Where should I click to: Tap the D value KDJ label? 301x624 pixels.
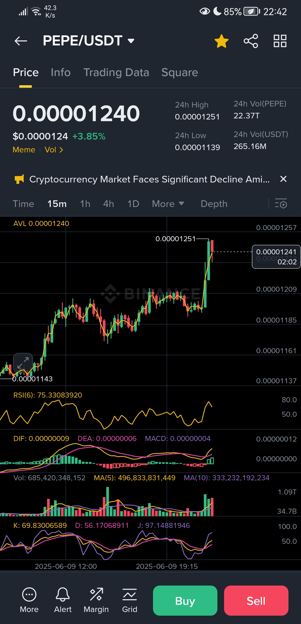point(102,525)
